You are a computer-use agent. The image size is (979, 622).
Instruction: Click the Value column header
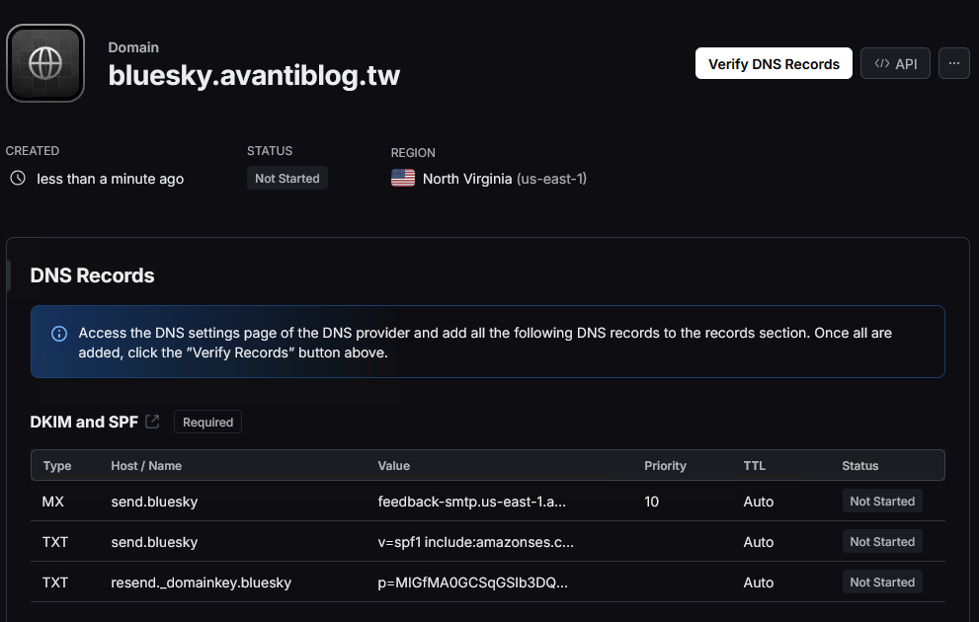[394, 466]
